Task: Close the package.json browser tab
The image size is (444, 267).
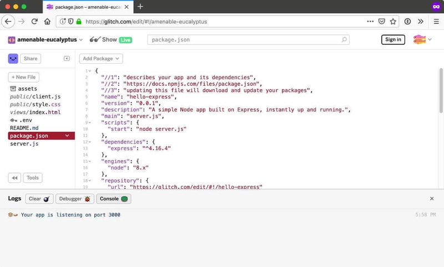Action: [127, 7]
